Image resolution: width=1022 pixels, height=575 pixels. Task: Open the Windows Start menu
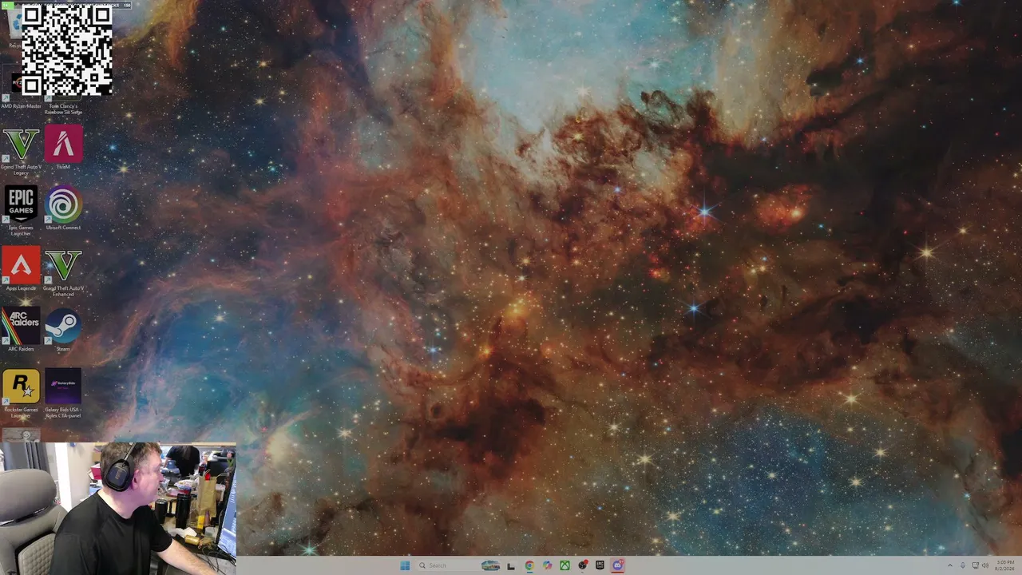(405, 565)
